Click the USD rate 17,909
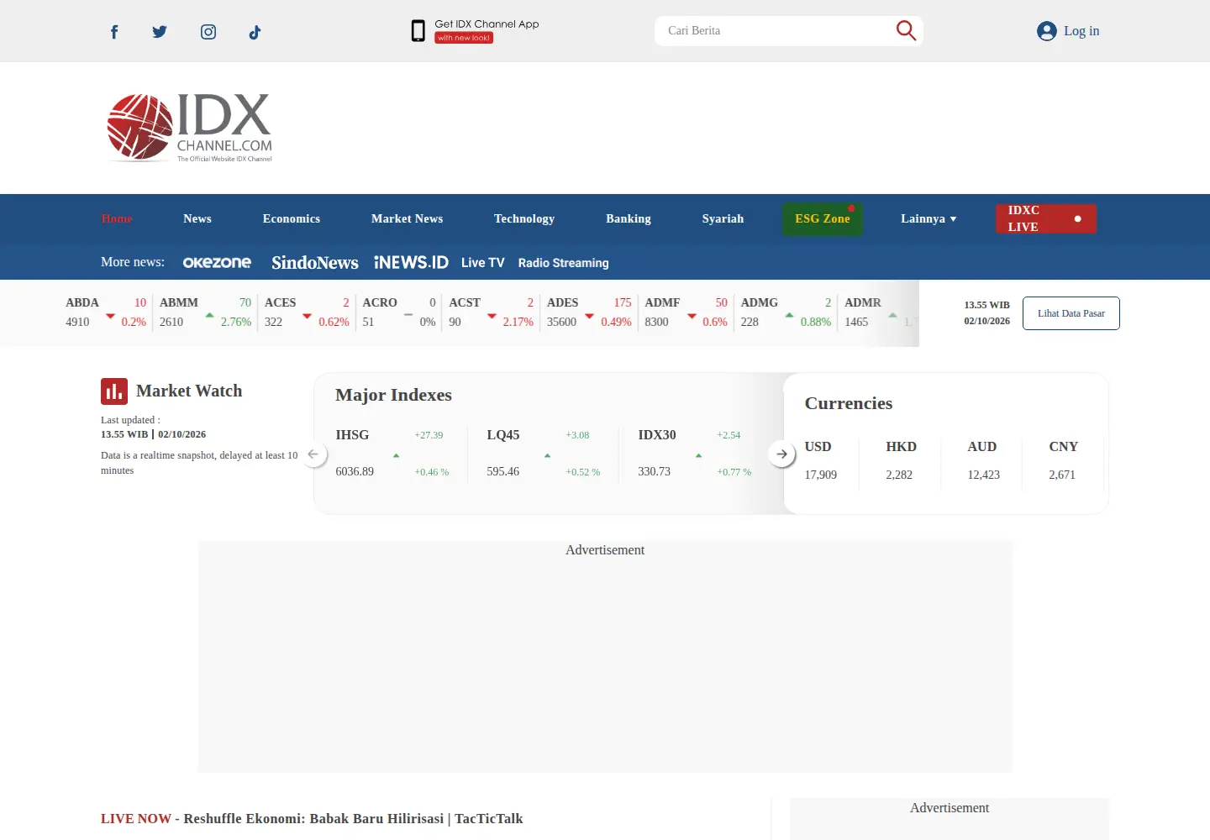The image size is (1210, 840). (821, 475)
